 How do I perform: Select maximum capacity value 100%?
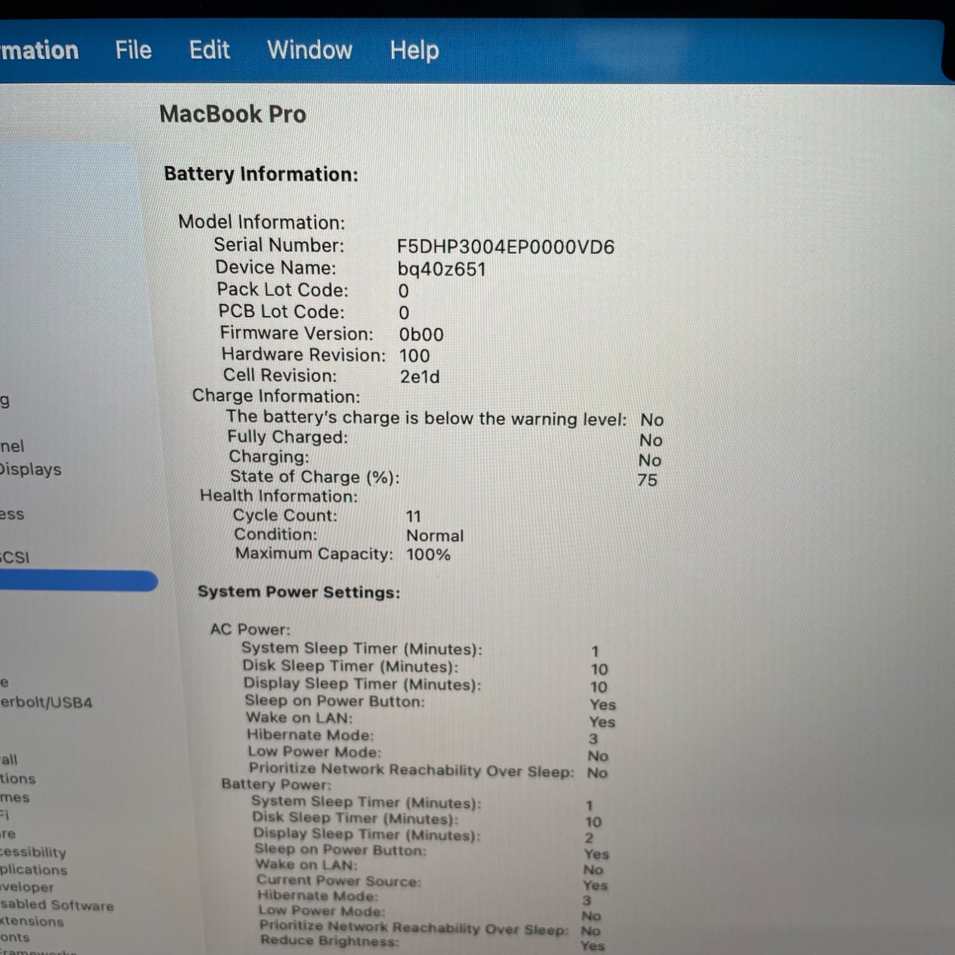click(428, 554)
